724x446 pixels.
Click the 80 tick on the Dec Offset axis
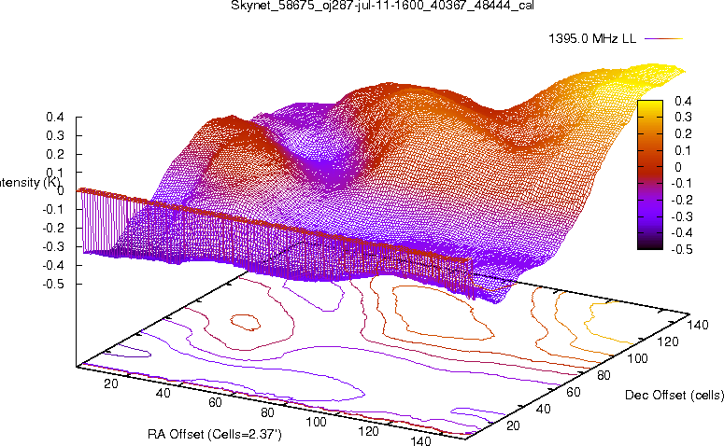pyautogui.click(x=603, y=375)
